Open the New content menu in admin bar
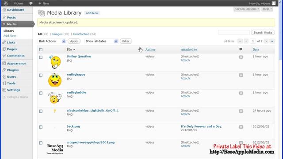Image resolution: width=283 pixels, height=159 pixels. 44,3
